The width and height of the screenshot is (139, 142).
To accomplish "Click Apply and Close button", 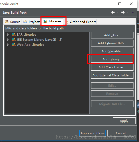I will pyautogui.click(x=92, y=133).
